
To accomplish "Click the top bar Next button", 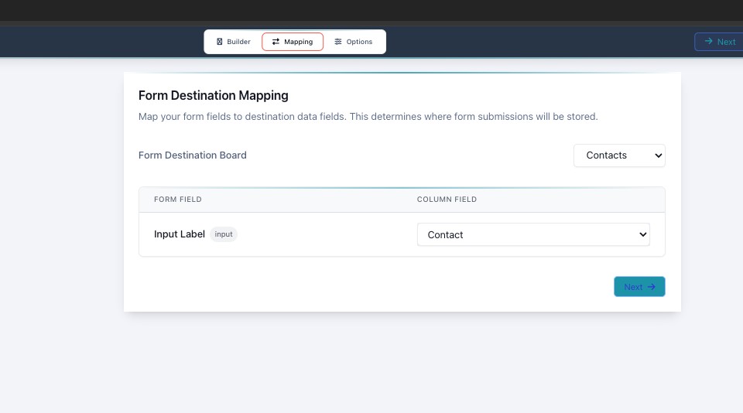I will coord(719,42).
